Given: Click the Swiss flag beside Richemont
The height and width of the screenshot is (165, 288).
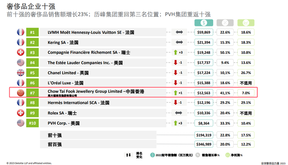Looking at the screenshot, I should [21, 52].
